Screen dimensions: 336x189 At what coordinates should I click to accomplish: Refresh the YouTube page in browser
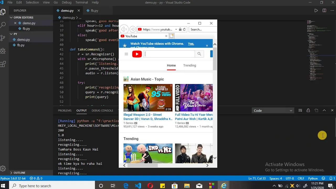(184, 29)
